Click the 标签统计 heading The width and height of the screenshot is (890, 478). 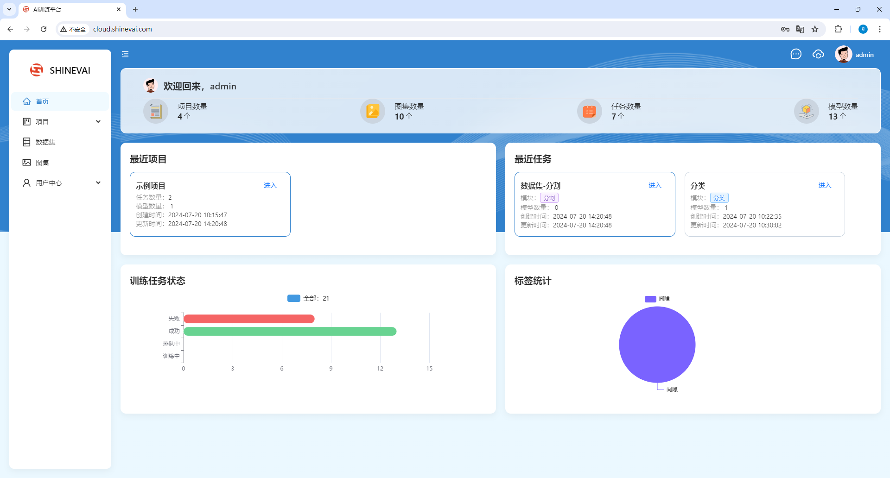pos(533,281)
